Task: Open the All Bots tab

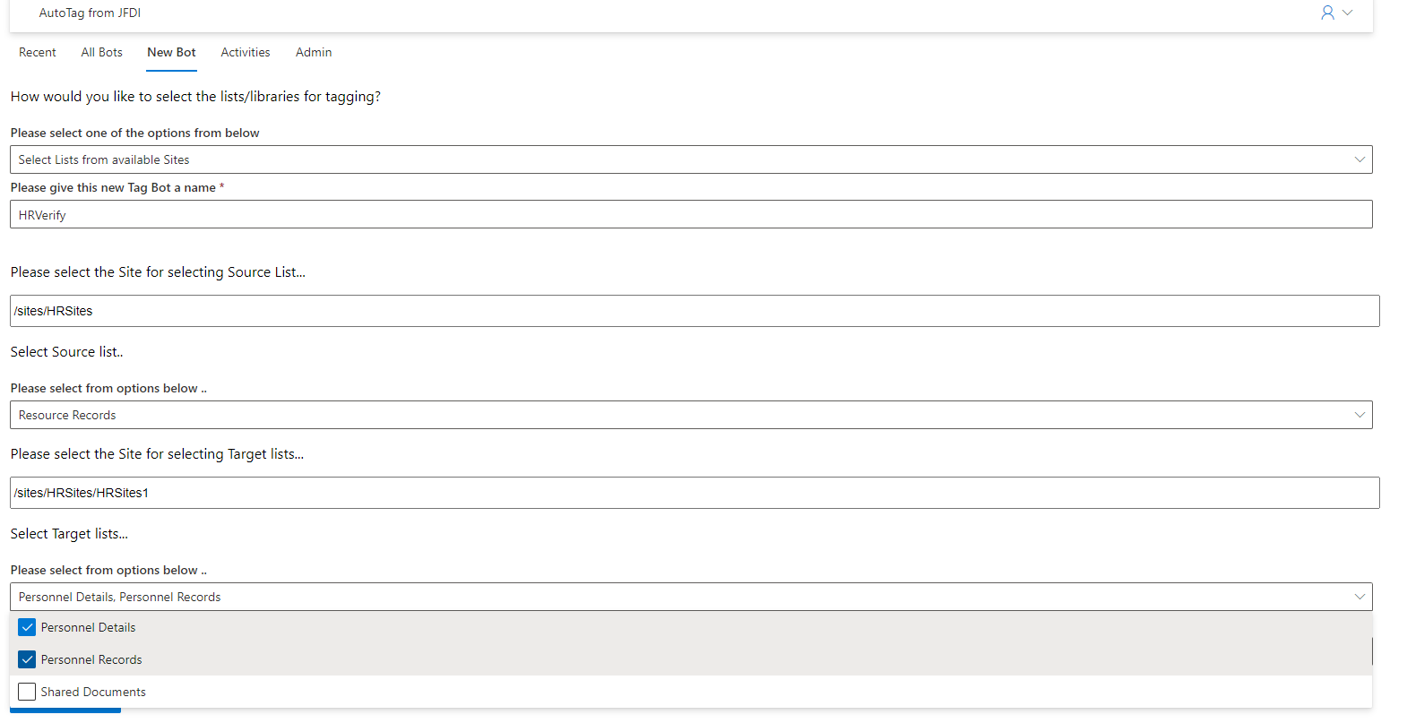Action: [102, 52]
